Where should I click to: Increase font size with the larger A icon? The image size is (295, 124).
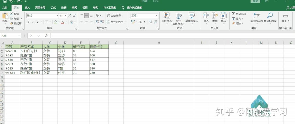[70, 16]
